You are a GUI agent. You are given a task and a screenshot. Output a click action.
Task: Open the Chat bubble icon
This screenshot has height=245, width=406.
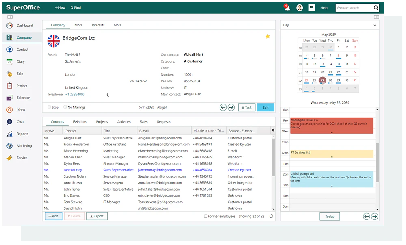(x=10, y=122)
